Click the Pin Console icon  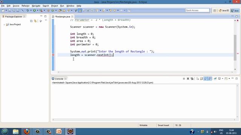point(215,79)
